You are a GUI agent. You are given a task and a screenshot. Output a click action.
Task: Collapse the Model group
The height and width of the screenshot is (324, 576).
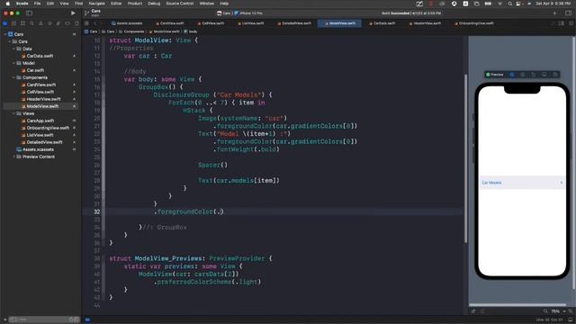[x=13, y=63]
